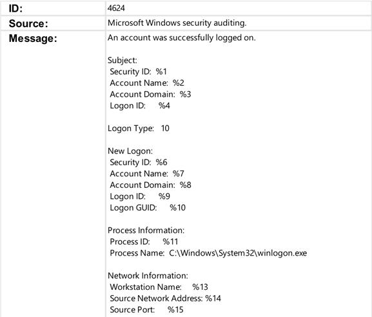
Task: Click the New Logon heading
Action: coord(130,151)
